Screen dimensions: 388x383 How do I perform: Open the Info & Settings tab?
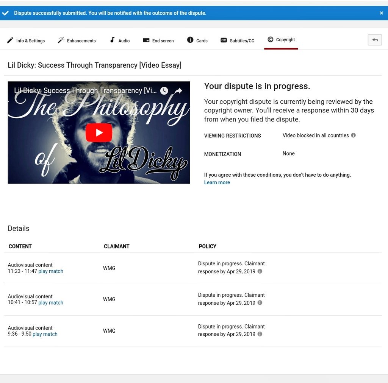click(x=26, y=40)
